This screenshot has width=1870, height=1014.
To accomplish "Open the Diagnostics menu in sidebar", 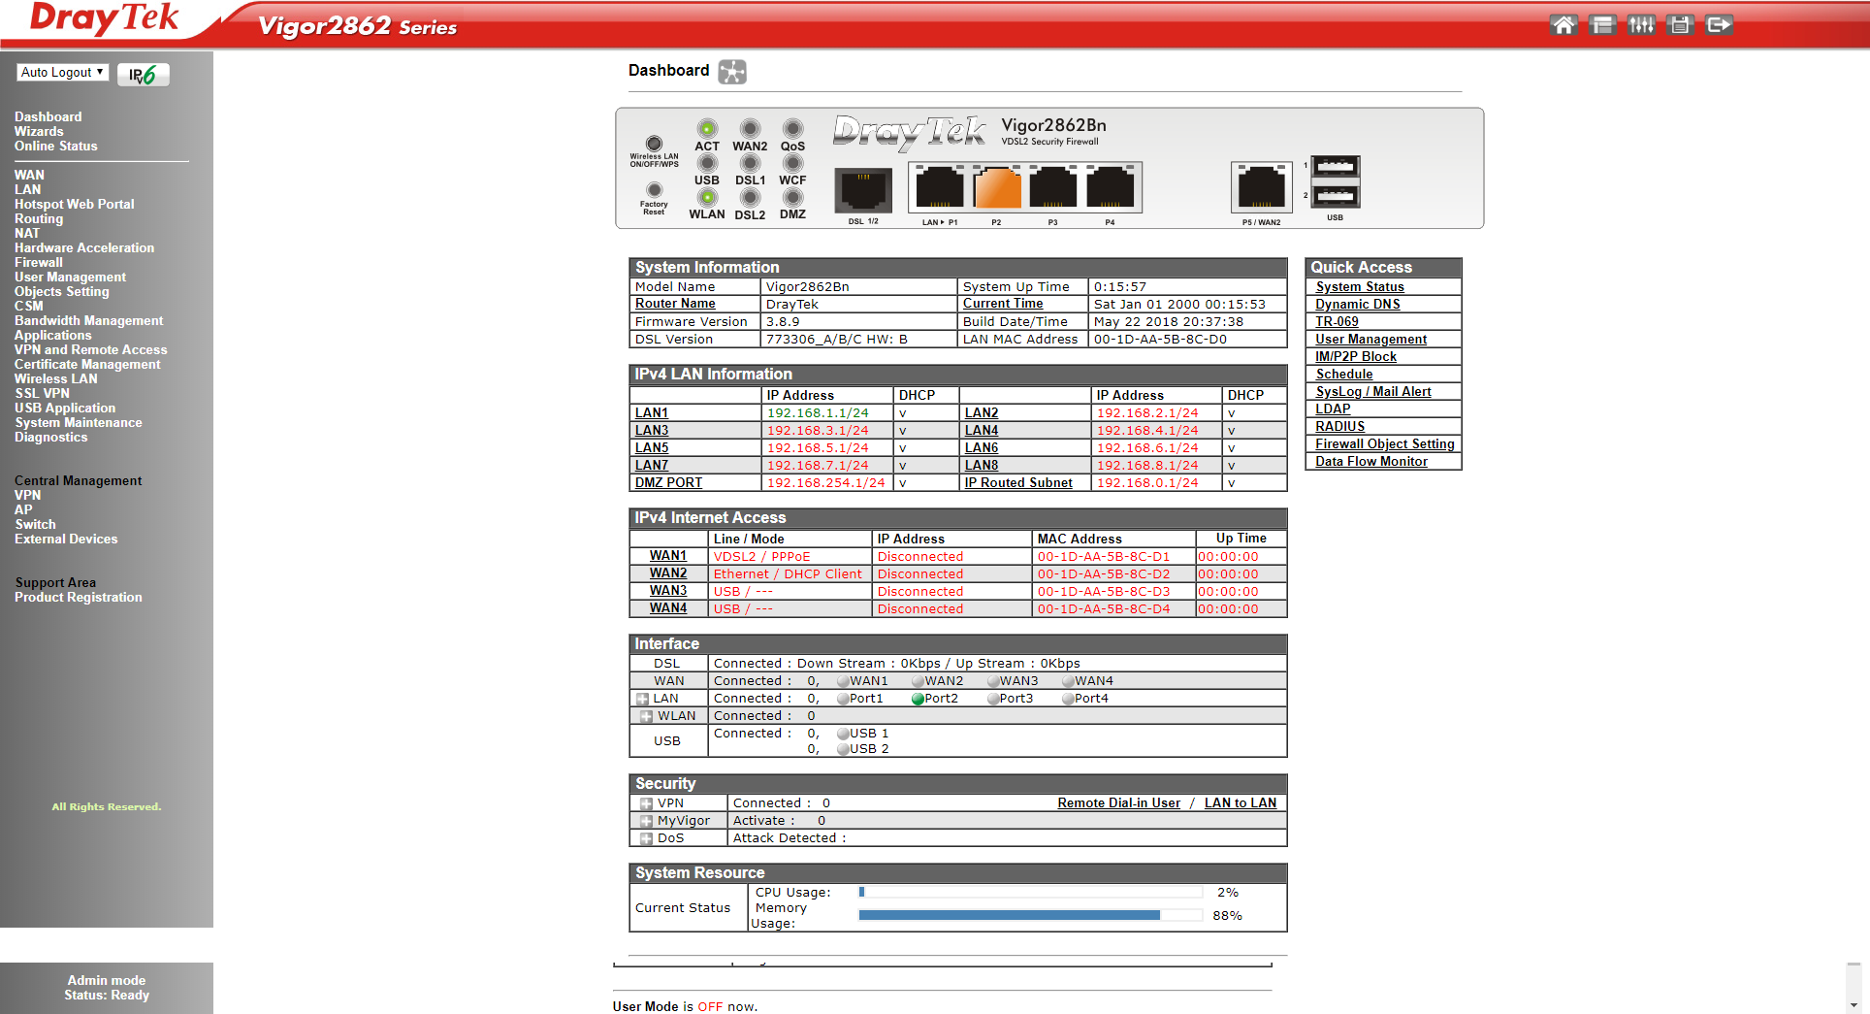I will tap(51, 438).
